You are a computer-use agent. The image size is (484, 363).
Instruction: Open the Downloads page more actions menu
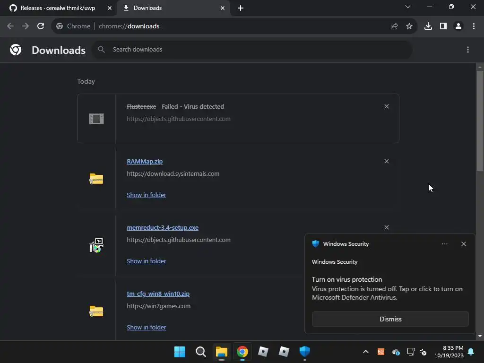467,49
